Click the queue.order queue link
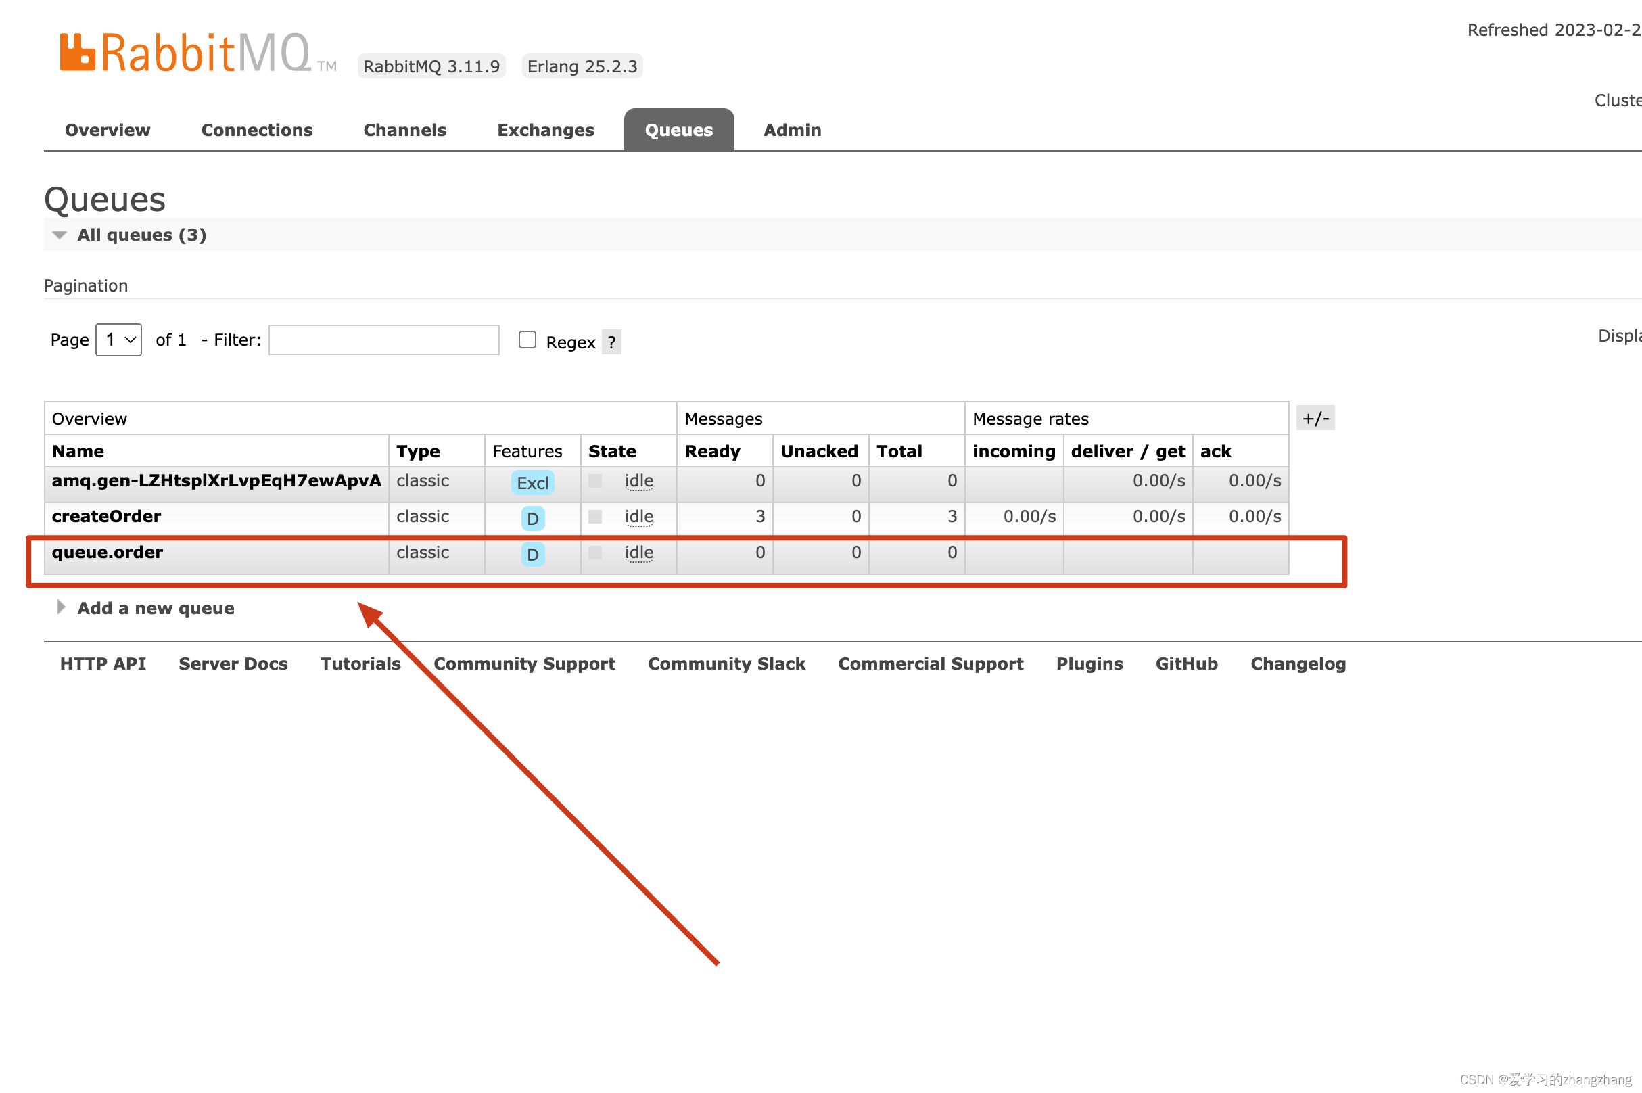Screen dimensions: 1642x1093 (106, 553)
